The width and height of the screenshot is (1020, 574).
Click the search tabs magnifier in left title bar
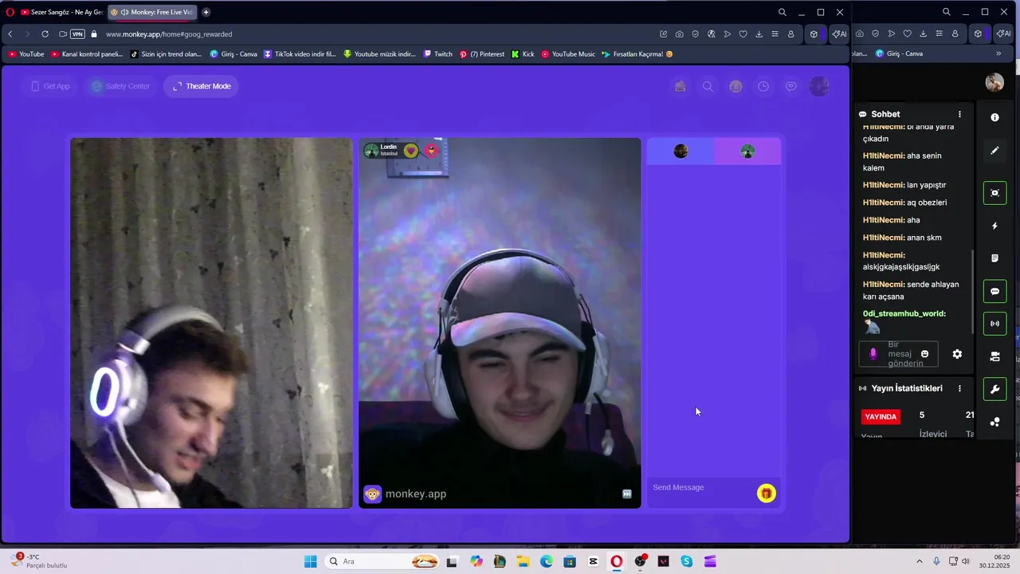click(782, 12)
